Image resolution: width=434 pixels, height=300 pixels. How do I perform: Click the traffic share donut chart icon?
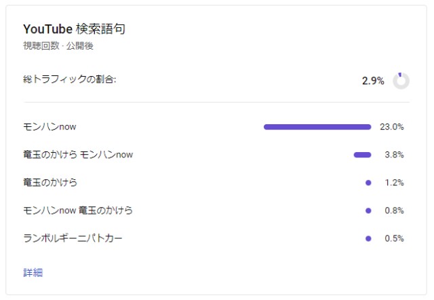tap(401, 81)
